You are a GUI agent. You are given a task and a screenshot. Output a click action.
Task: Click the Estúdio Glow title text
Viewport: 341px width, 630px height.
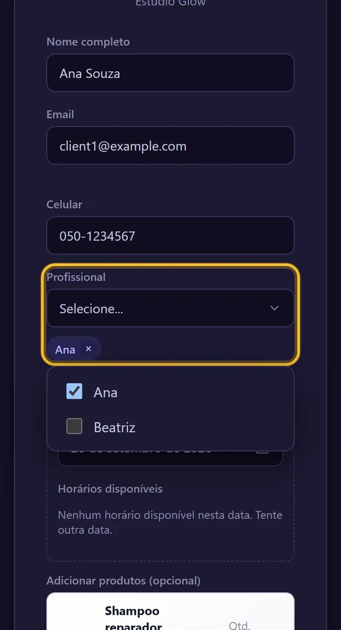coord(170,3)
